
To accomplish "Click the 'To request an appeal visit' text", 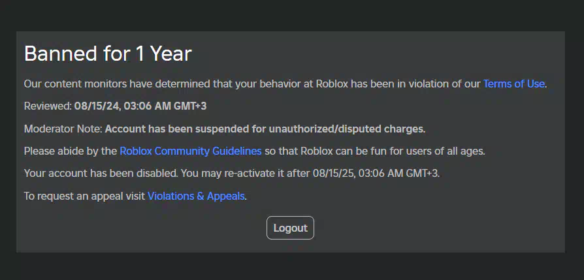I will 84,196.
